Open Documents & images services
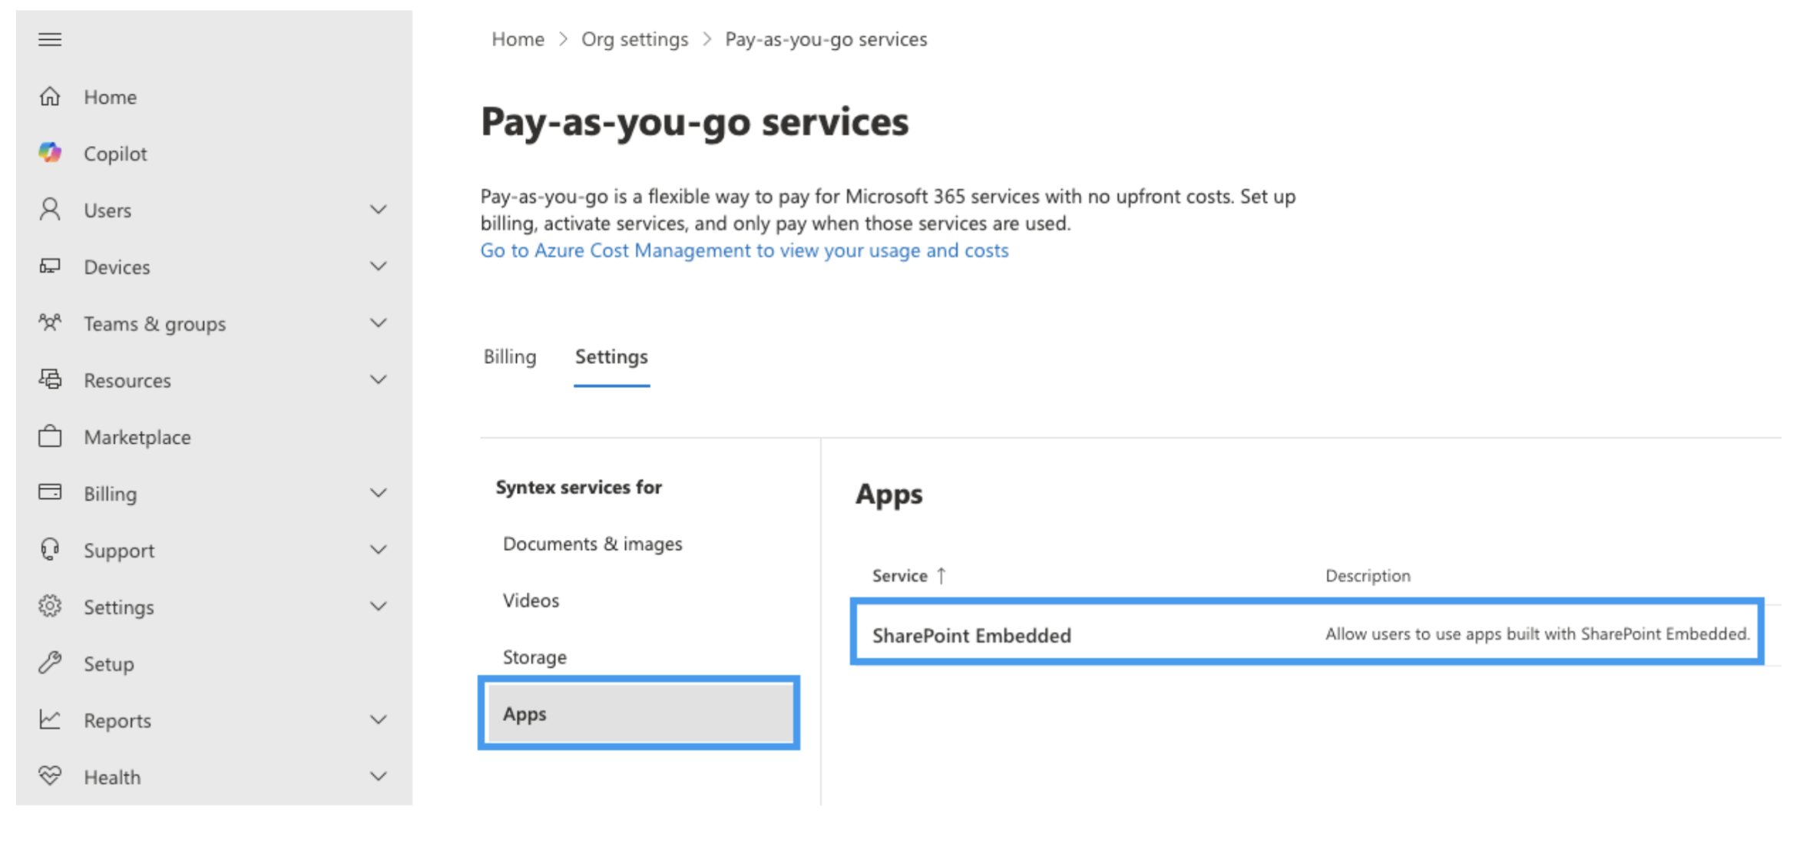Viewport: 1800px width, 857px height. 592,544
